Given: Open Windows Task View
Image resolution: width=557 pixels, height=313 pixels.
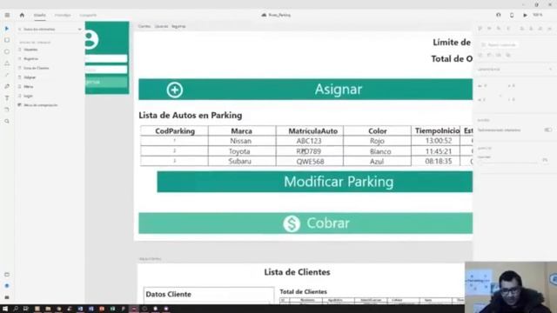Looking at the screenshot, I should point(25,309).
